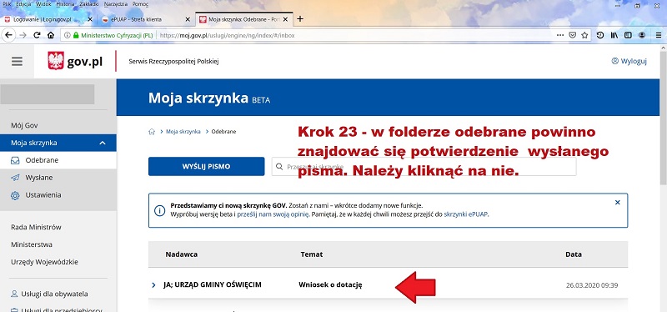Open the Zakładki menu

click(x=89, y=4)
